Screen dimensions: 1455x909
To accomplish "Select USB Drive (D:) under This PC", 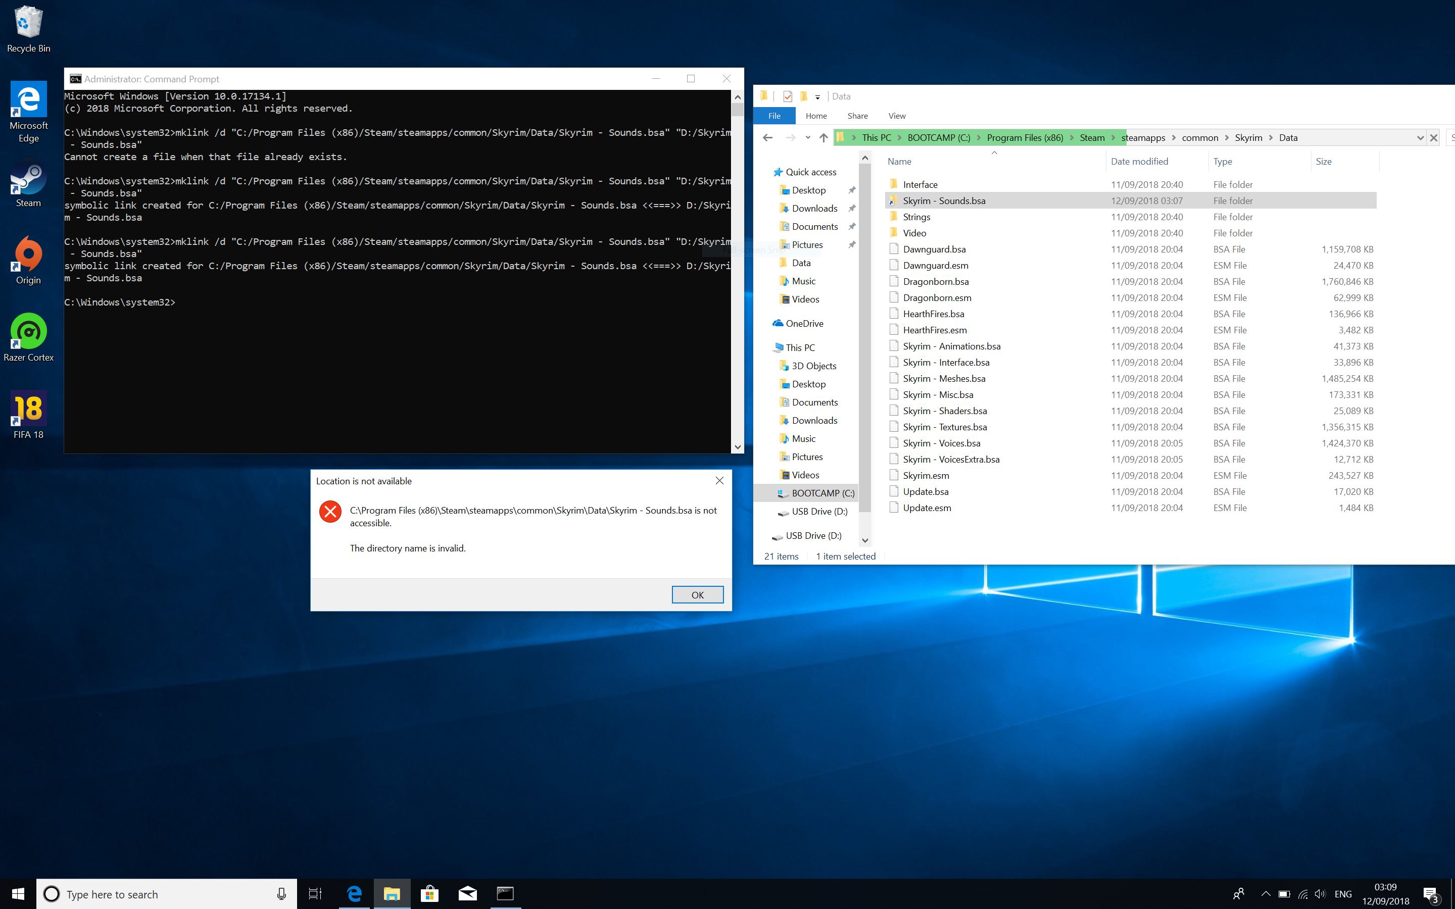I will (x=819, y=511).
